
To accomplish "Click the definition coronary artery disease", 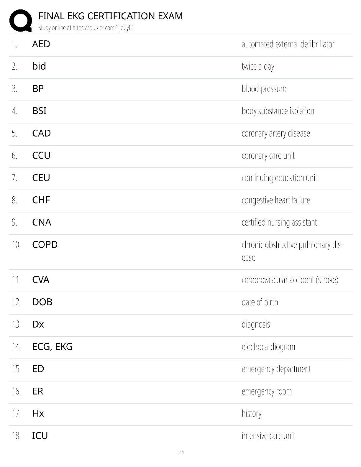I will [x=276, y=133].
